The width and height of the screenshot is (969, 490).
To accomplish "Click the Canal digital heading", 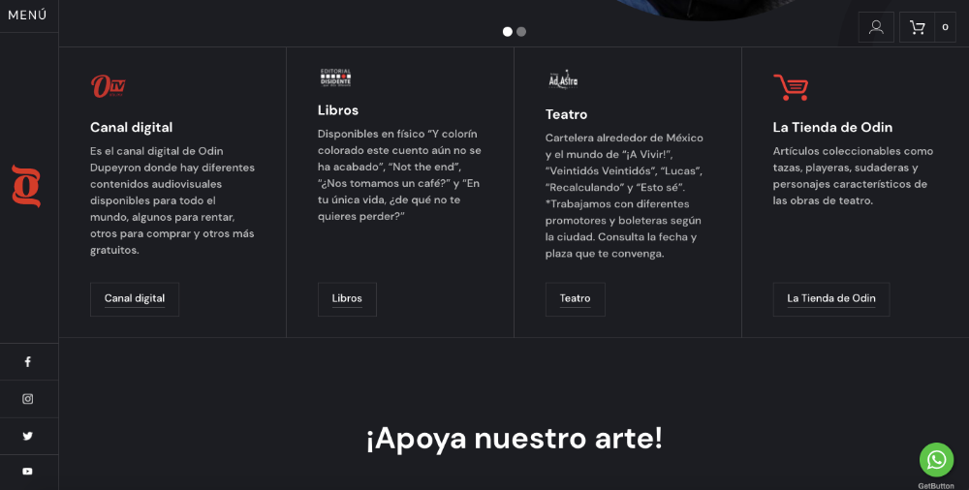I will click(x=131, y=127).
